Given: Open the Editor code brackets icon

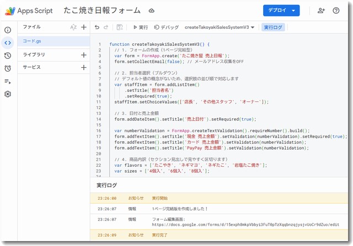Looking at the screenshot, I should pyautogui.click(x=8, y=43).
